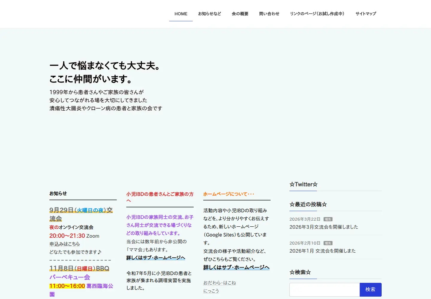
Task: Click 11:00～16:00 highlighted time
Action: click(x=67, y=286)
